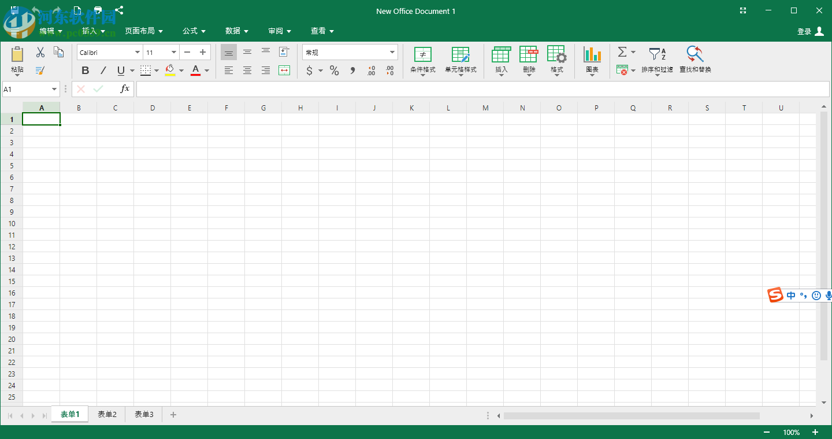The image size is (832, 439).
Task: Click the AutoSum sigma icon
Action: 622,51
